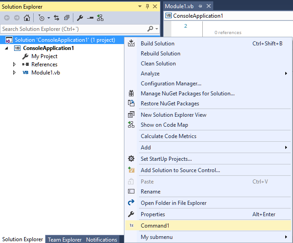
Task: Click the wrench icon beside My Project
Action: click(x=25, y=56)
